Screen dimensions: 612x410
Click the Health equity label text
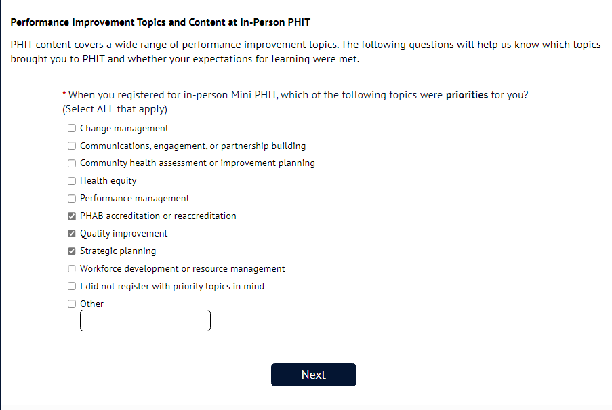pos(108,181)
